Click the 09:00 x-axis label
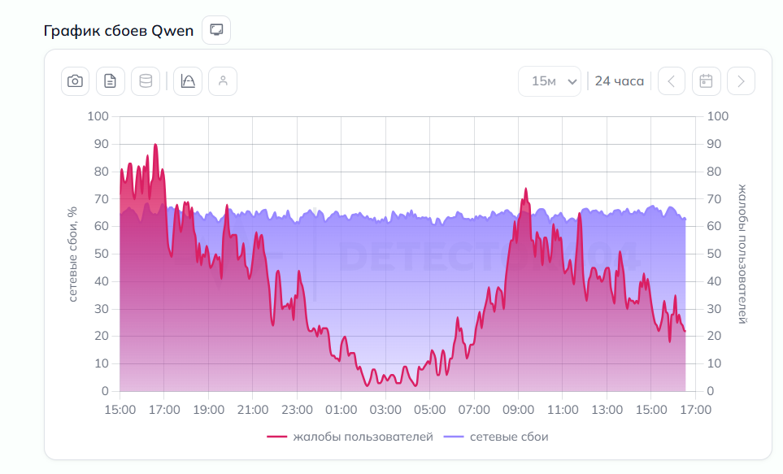 [x=518, y=410]
